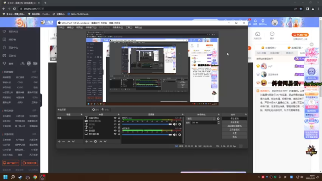
Task: Remove selected scene with Scenes panel minus
Action: [x=64, y=142]
